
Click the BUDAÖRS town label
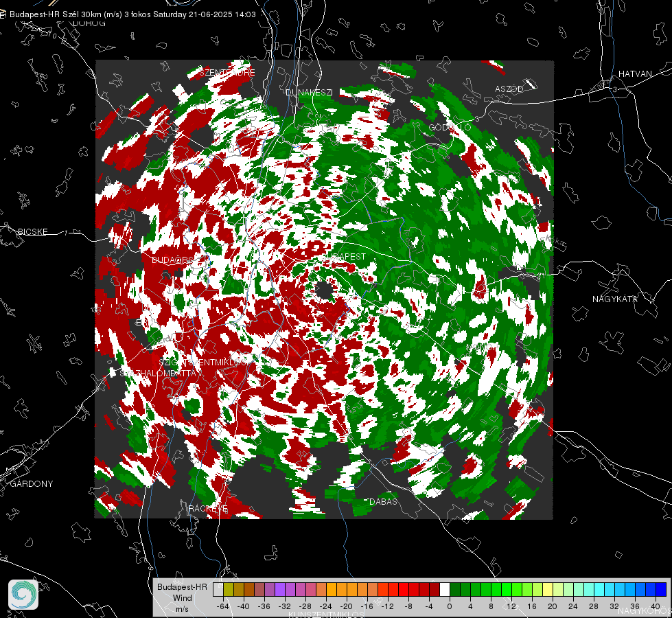(172, 260)
